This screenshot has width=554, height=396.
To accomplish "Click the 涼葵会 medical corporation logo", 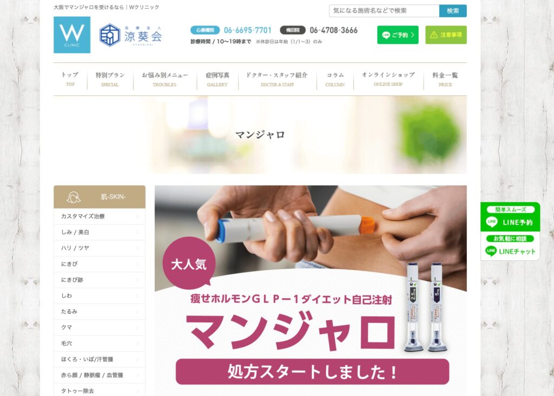I will 131,35.
